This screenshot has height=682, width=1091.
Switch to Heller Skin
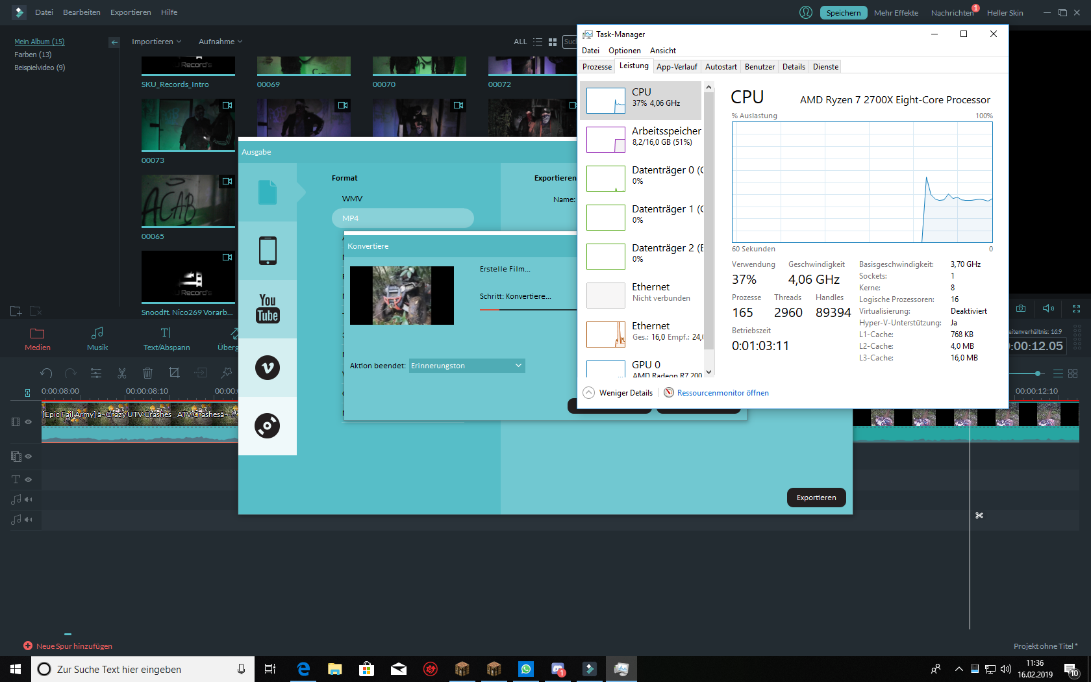click(x=1005, y=12)
